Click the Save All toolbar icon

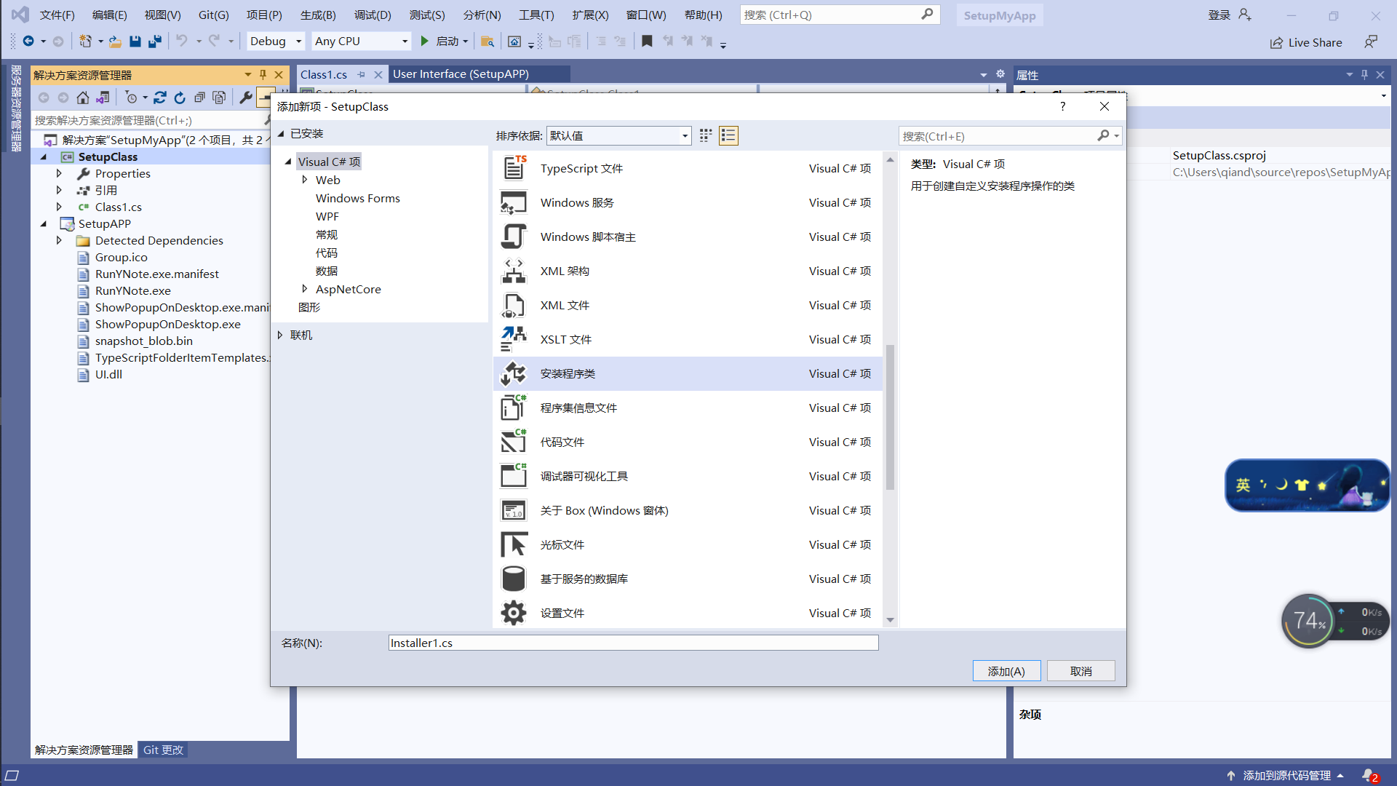154,41
